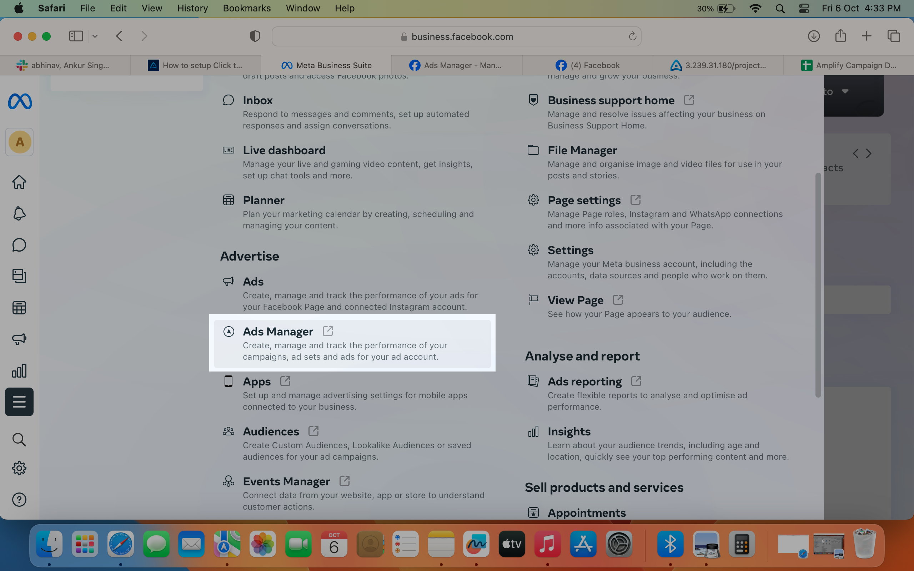
Task: Switch to the Ads Manager tab
Action: point(457,65)
